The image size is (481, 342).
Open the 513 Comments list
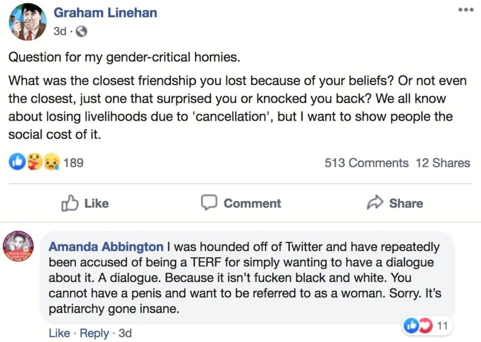367,163
